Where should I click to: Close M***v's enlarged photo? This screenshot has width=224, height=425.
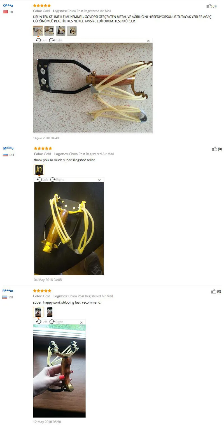(99, 180)
